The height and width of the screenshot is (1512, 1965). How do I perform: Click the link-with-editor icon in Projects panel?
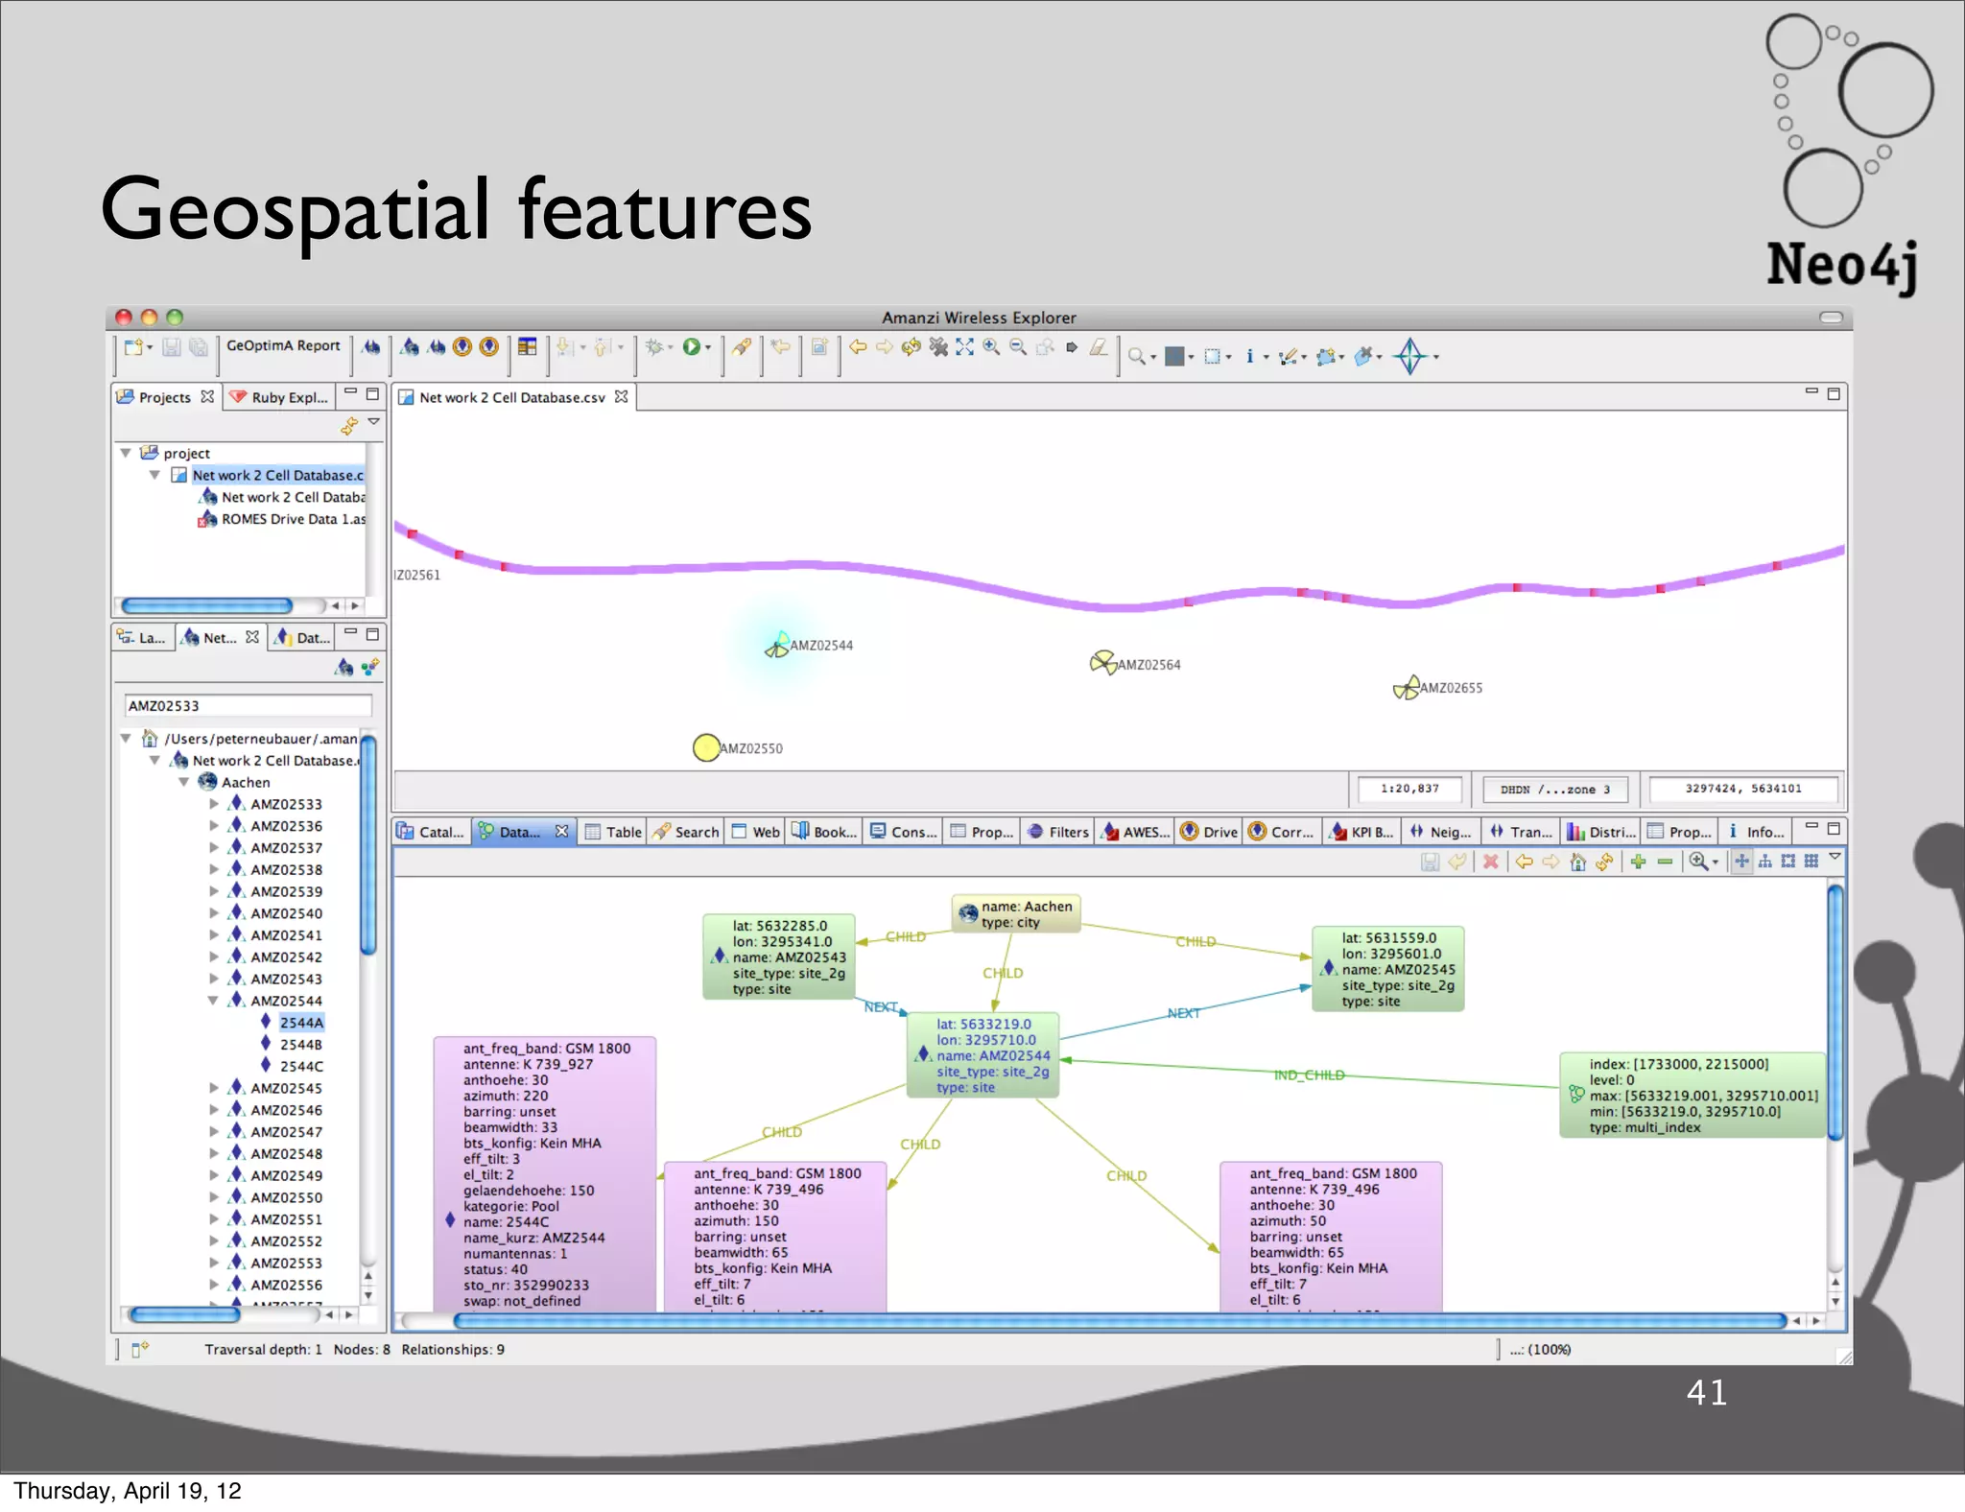tap(349, 425)
